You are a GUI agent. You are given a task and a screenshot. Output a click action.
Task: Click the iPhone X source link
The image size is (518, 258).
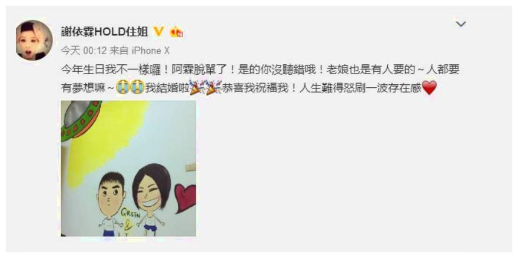pos(150,51)
